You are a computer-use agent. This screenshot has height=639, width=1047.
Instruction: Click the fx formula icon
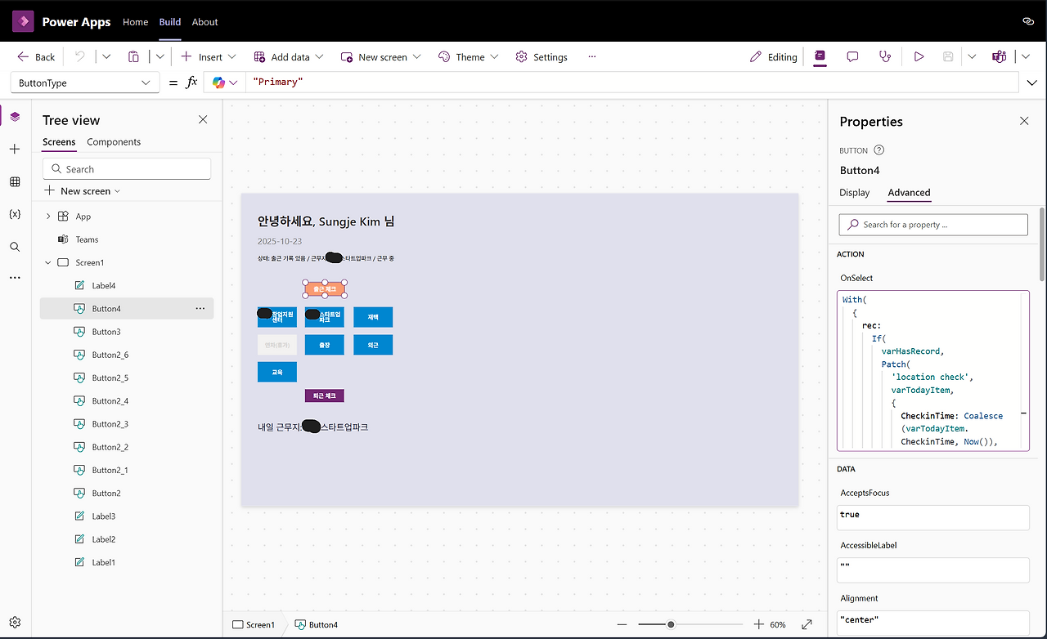(191, 83)
